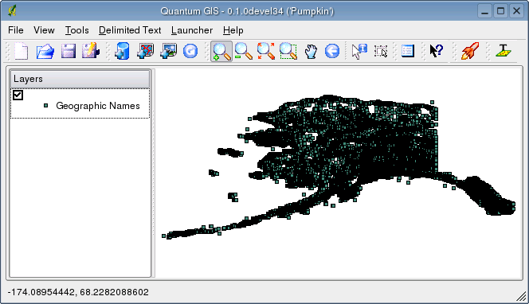This screenshot has height=304, width=529.
Task: Open the attribute table icon
Action: [x=408, y=51]
